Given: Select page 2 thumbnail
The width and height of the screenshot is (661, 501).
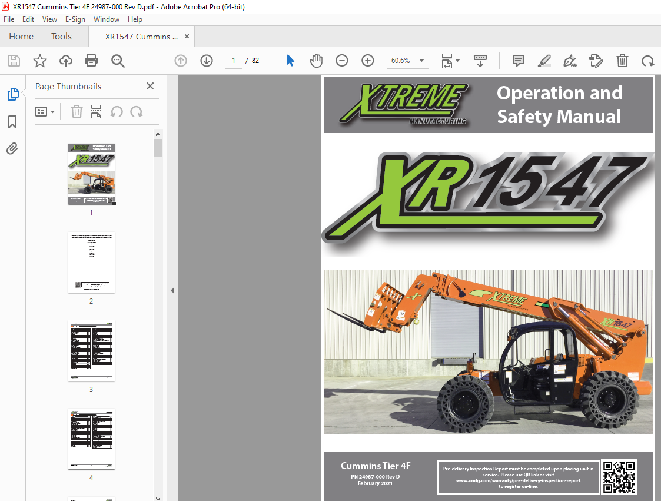Looking at the screenshot, I should coord(91,263).
